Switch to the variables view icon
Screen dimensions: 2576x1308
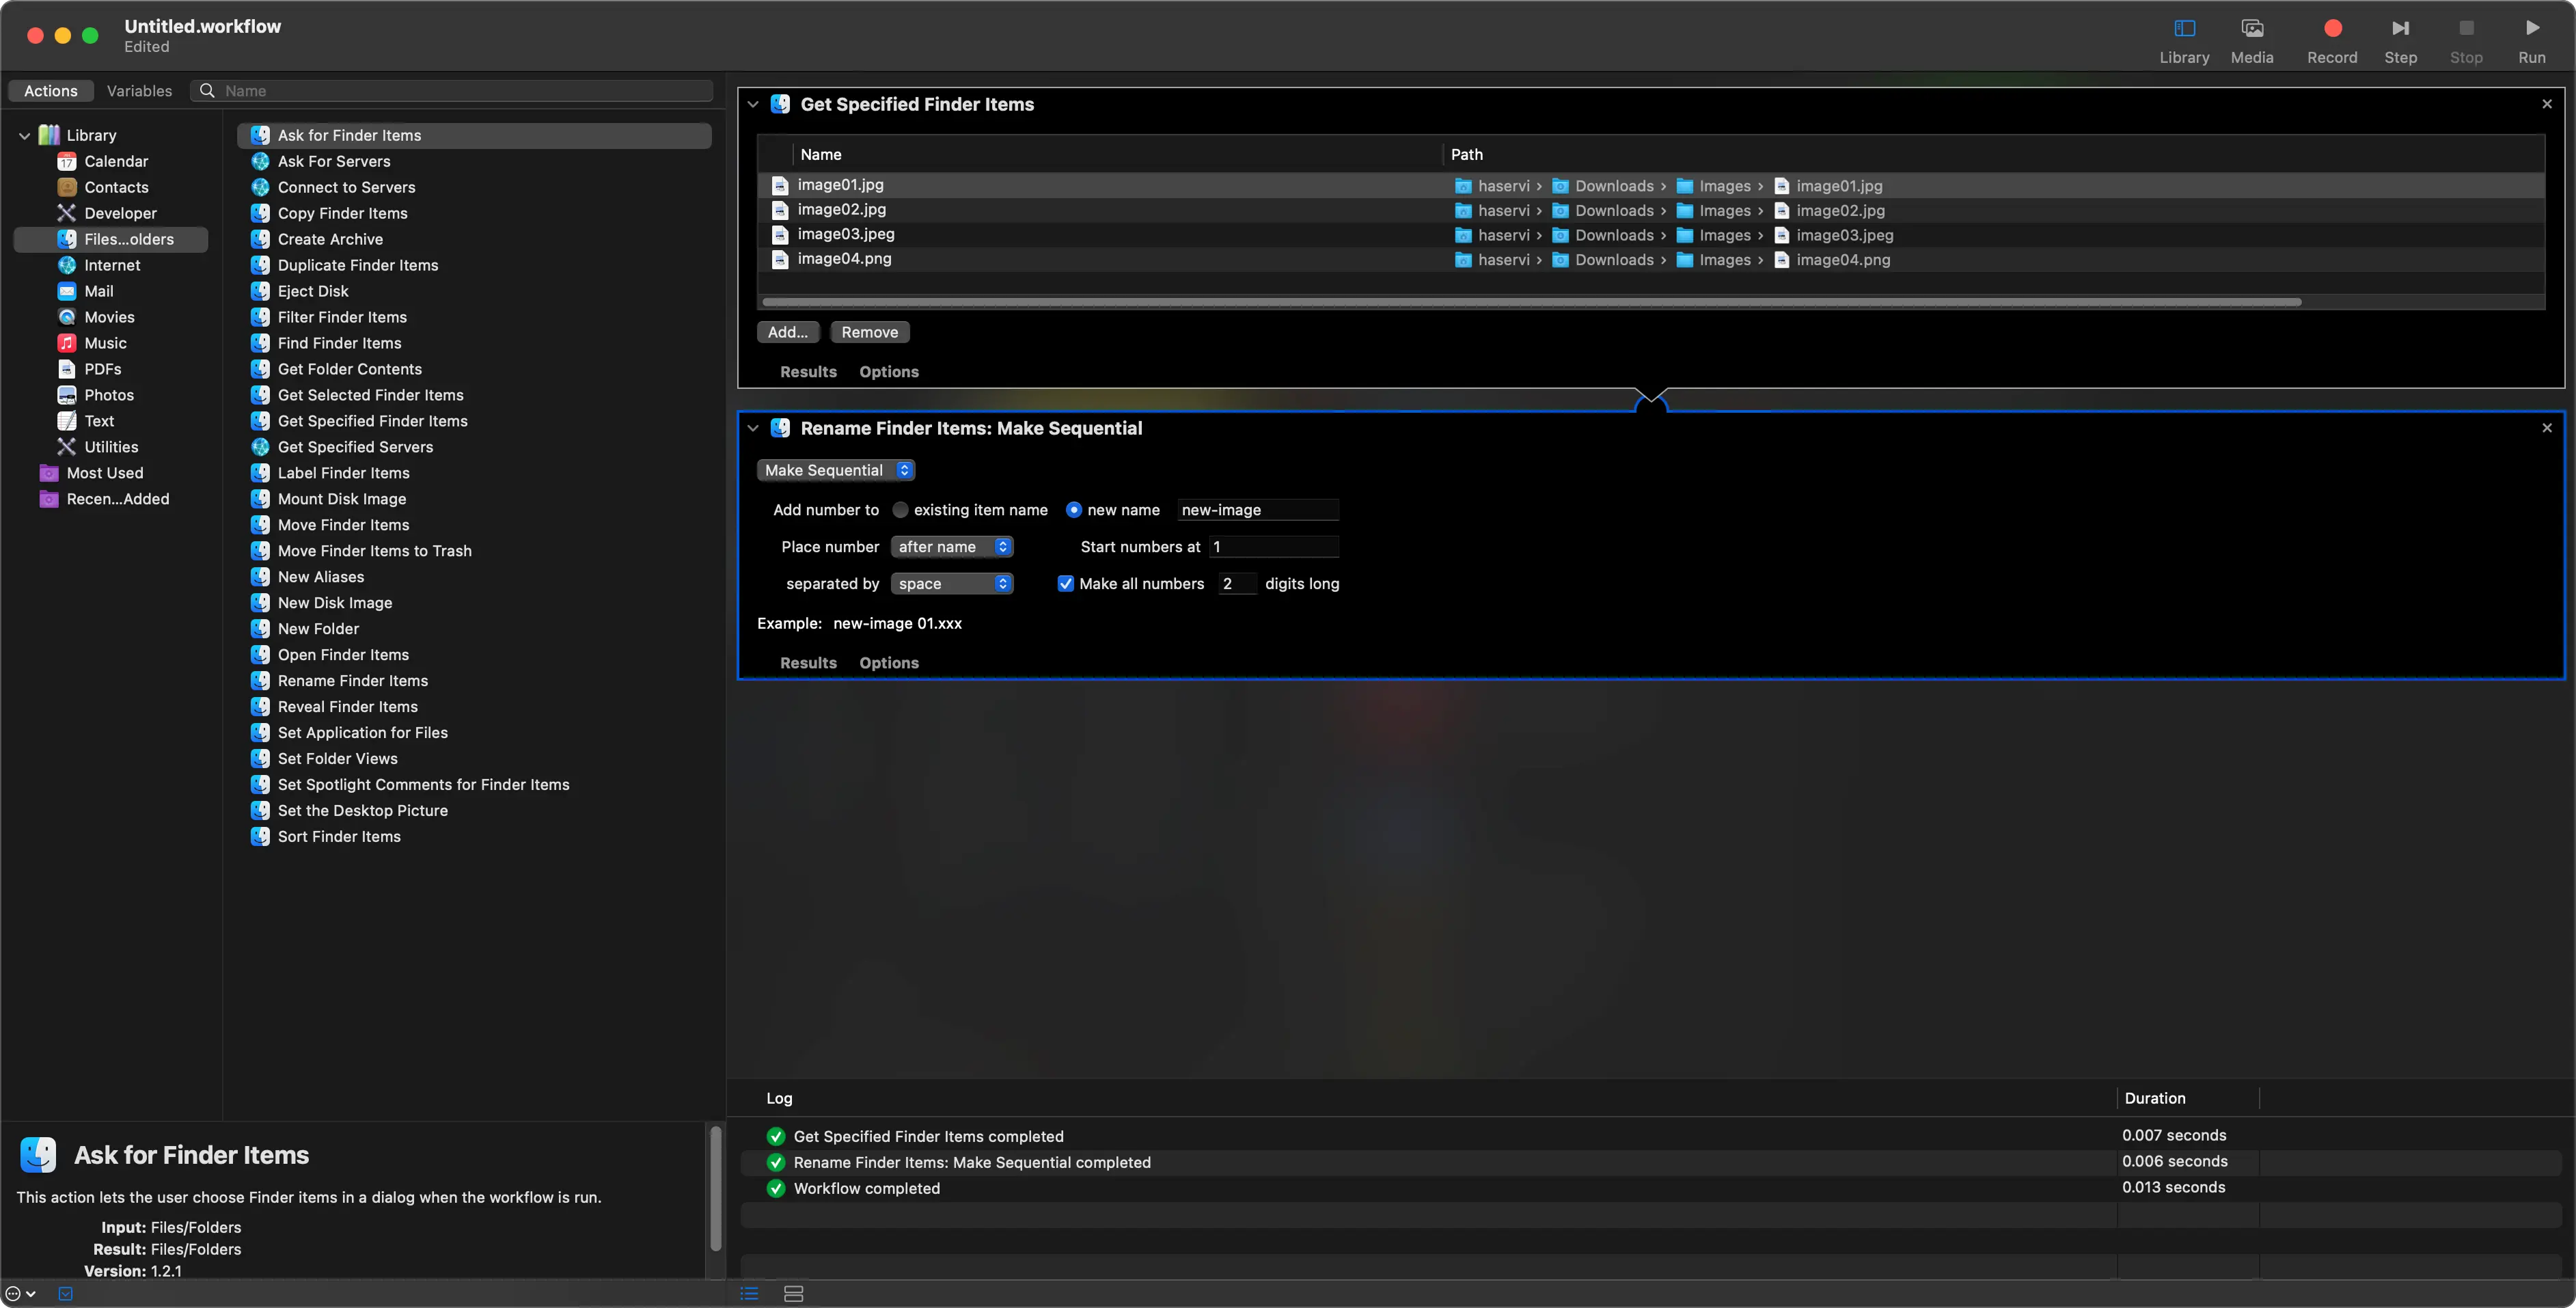[793, 1293]
